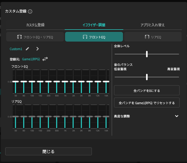Click the front EQ 200 Hz band handle
Viewport: 187px width, 163px height.
point(49,82)
